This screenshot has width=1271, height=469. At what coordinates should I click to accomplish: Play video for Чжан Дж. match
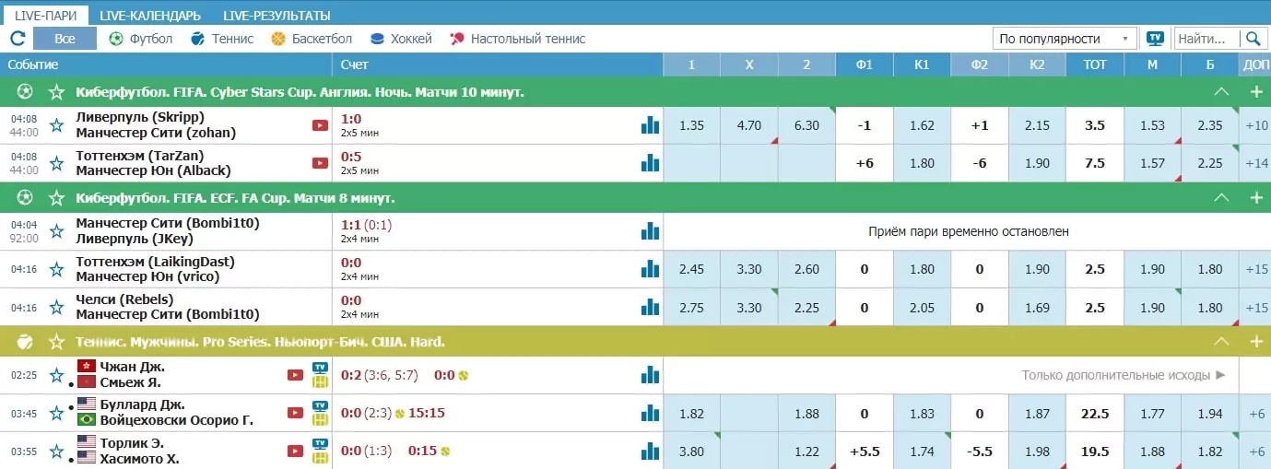click(x=296, y=375)
